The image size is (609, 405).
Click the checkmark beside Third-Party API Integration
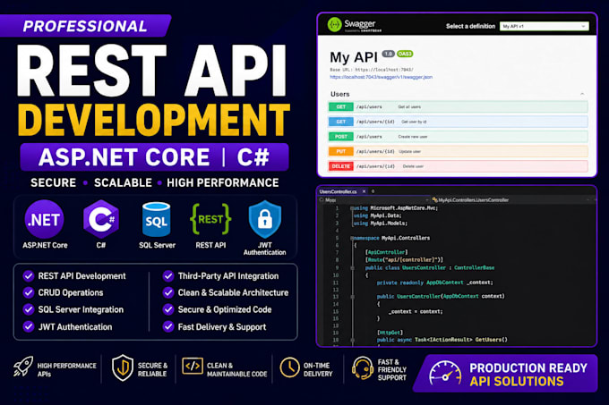(168, 276)
